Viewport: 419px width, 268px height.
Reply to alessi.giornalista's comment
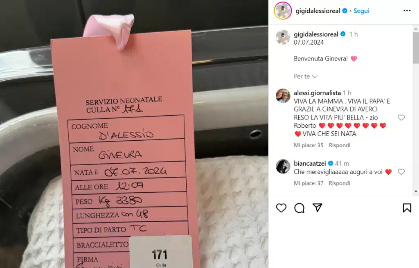[339, 145]
